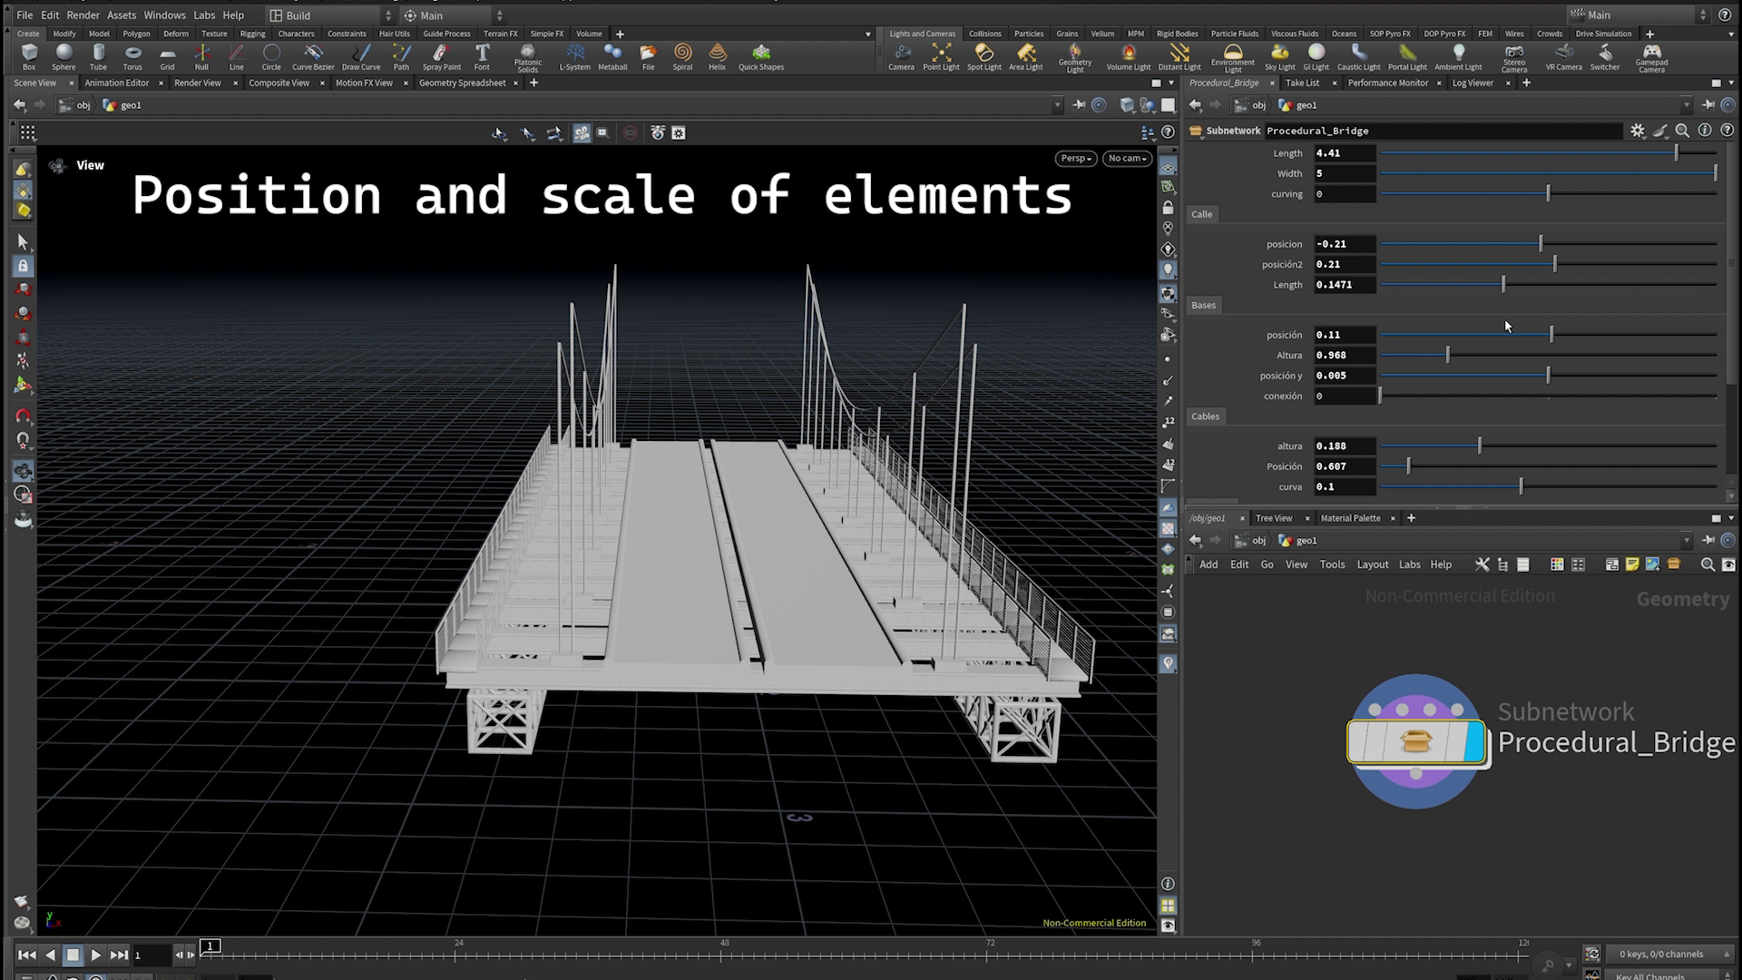Switch to Performance Monitor tab
The width and height of the screenshot is (1742, 980).
click(1387, 83)
